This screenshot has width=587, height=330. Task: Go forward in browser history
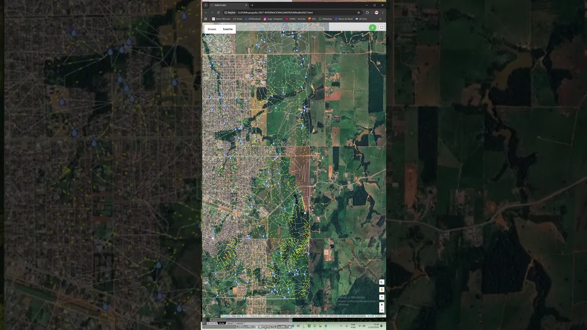tap(212, 12)
